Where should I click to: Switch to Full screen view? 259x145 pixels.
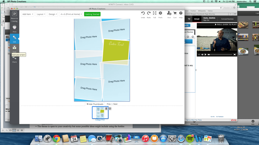point(155,13)
